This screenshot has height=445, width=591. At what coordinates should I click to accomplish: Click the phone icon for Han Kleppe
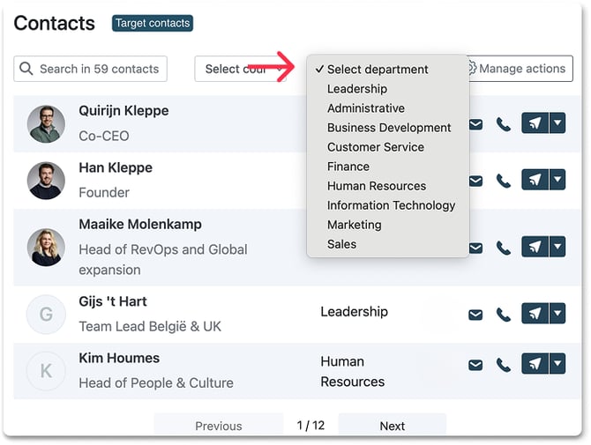(503, 181)
